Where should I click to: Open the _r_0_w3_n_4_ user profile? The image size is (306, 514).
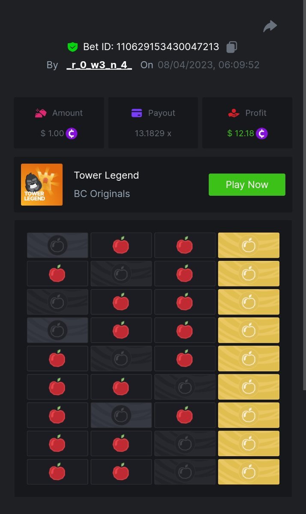click(x=99, y=65)
